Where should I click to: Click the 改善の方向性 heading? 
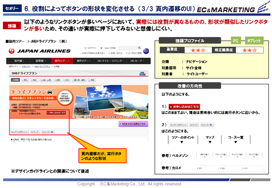click(190, 86)
